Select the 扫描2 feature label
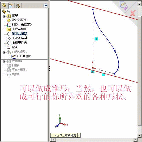 [15, 65]
